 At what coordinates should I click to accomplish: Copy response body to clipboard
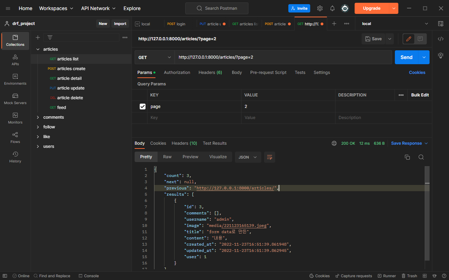point(407,157)
